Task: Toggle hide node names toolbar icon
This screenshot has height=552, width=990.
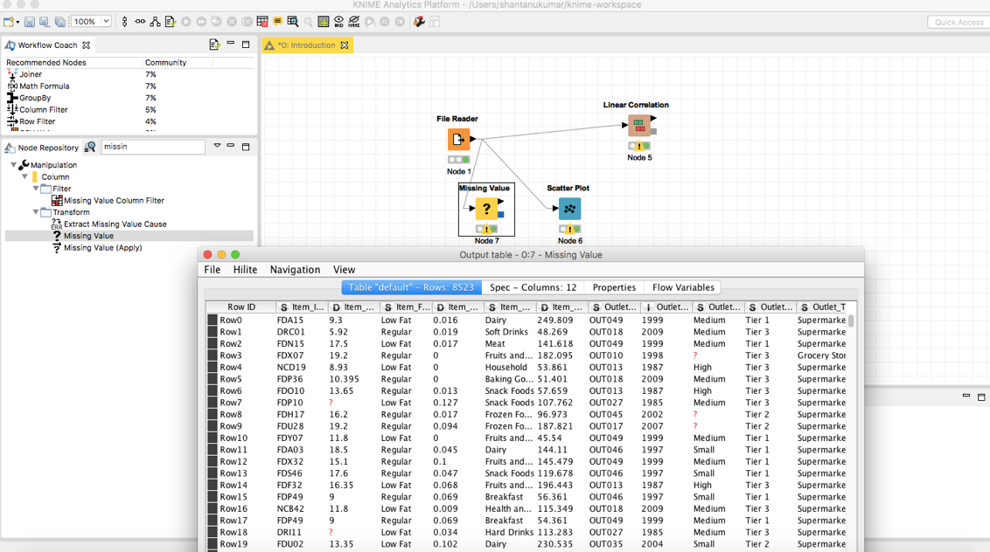Action: tap(354, 22)
